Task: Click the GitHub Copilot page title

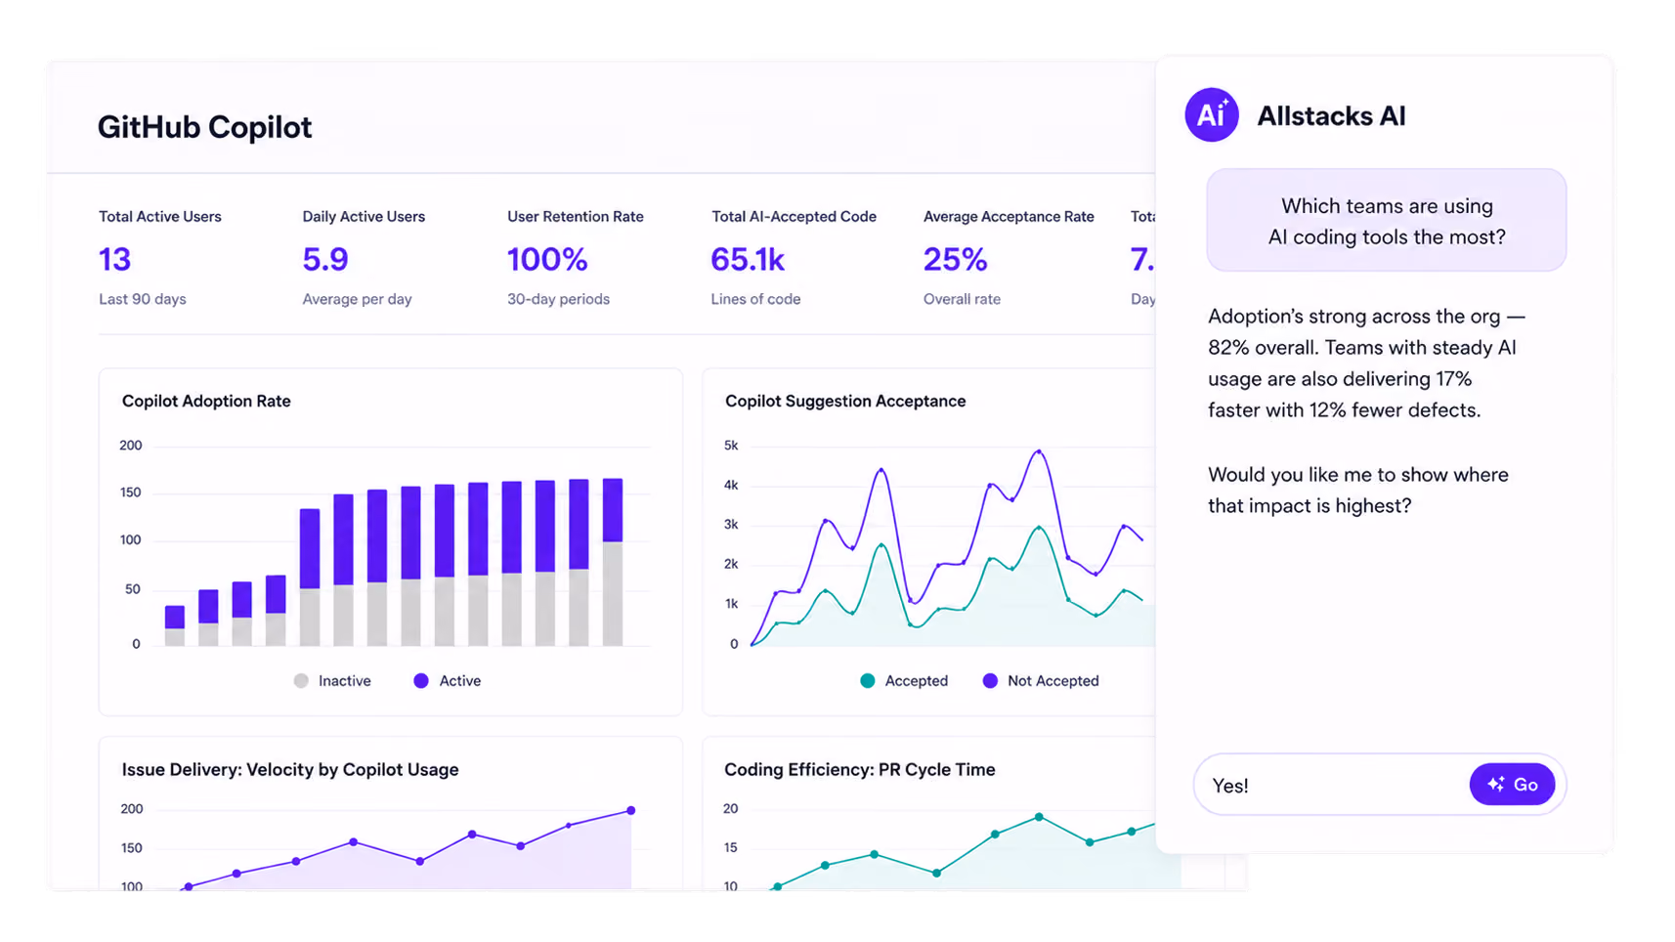Action: (x=204, y=127)
